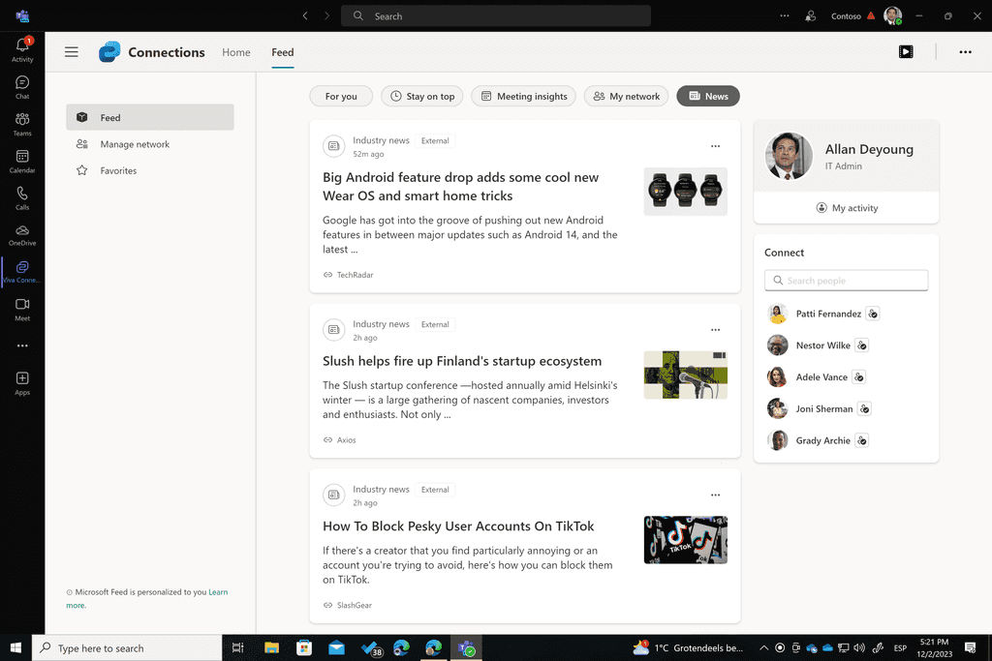Go forward using the forward arrow

[x=327, y=15]
